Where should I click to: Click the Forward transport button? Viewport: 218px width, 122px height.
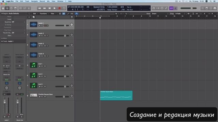(x=45, y=8)
